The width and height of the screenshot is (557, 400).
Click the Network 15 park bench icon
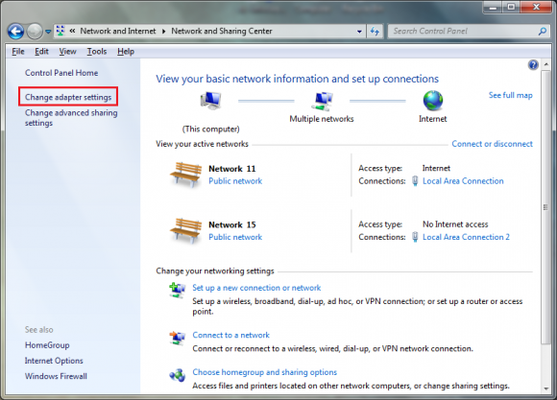tap(185, 231)
